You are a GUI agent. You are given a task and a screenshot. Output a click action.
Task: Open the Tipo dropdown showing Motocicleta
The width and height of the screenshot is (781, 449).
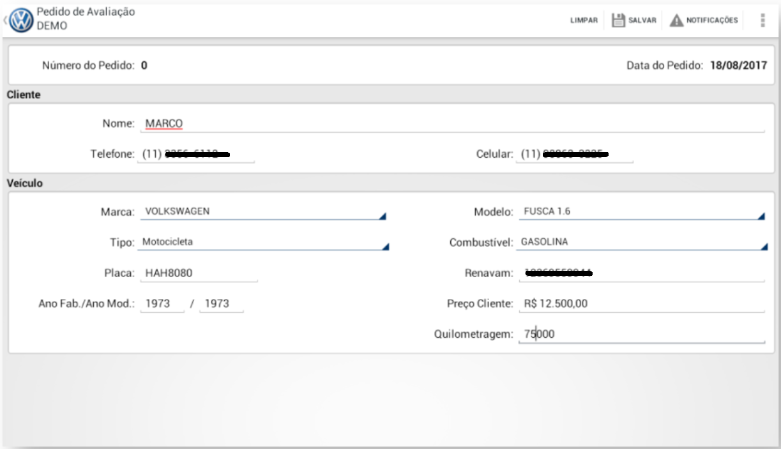tap(264, 243)
